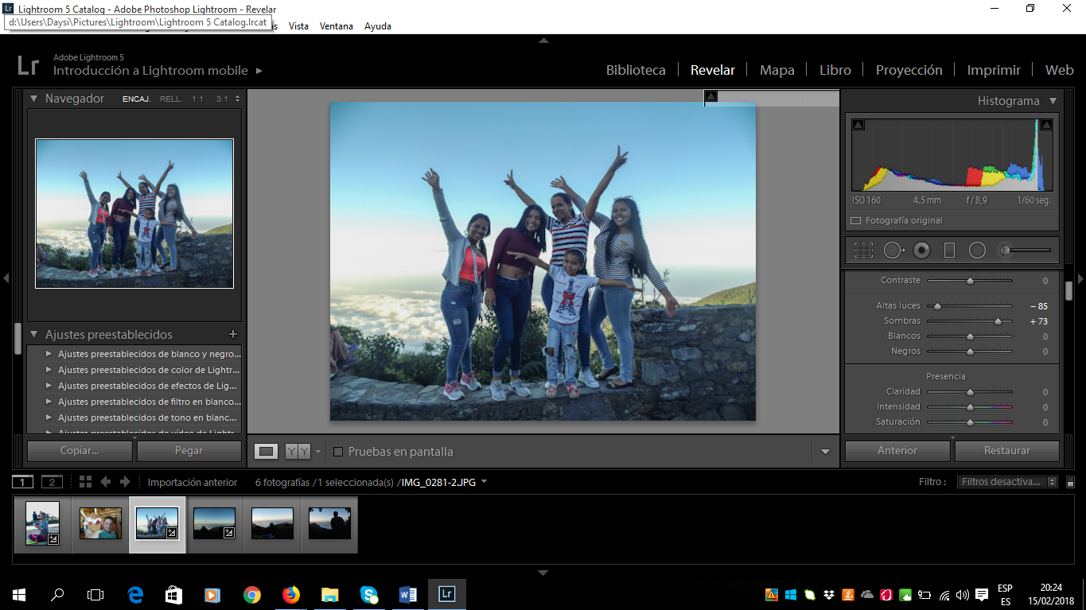Open before/after view options dropdown arrow
Screen dimensions: 1086x610
click(318, 452)
